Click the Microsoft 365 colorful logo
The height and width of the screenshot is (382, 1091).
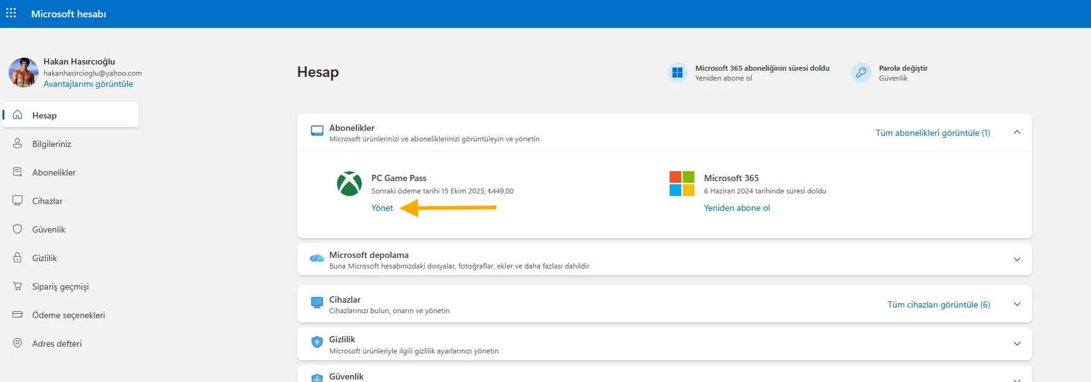point(681,184)
